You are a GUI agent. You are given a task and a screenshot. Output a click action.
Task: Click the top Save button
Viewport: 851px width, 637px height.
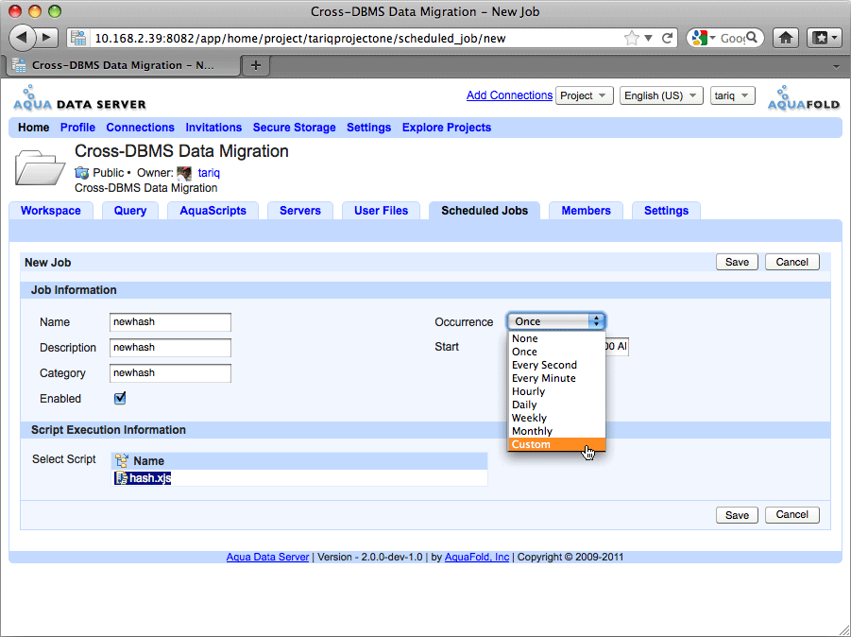(737, 262)
